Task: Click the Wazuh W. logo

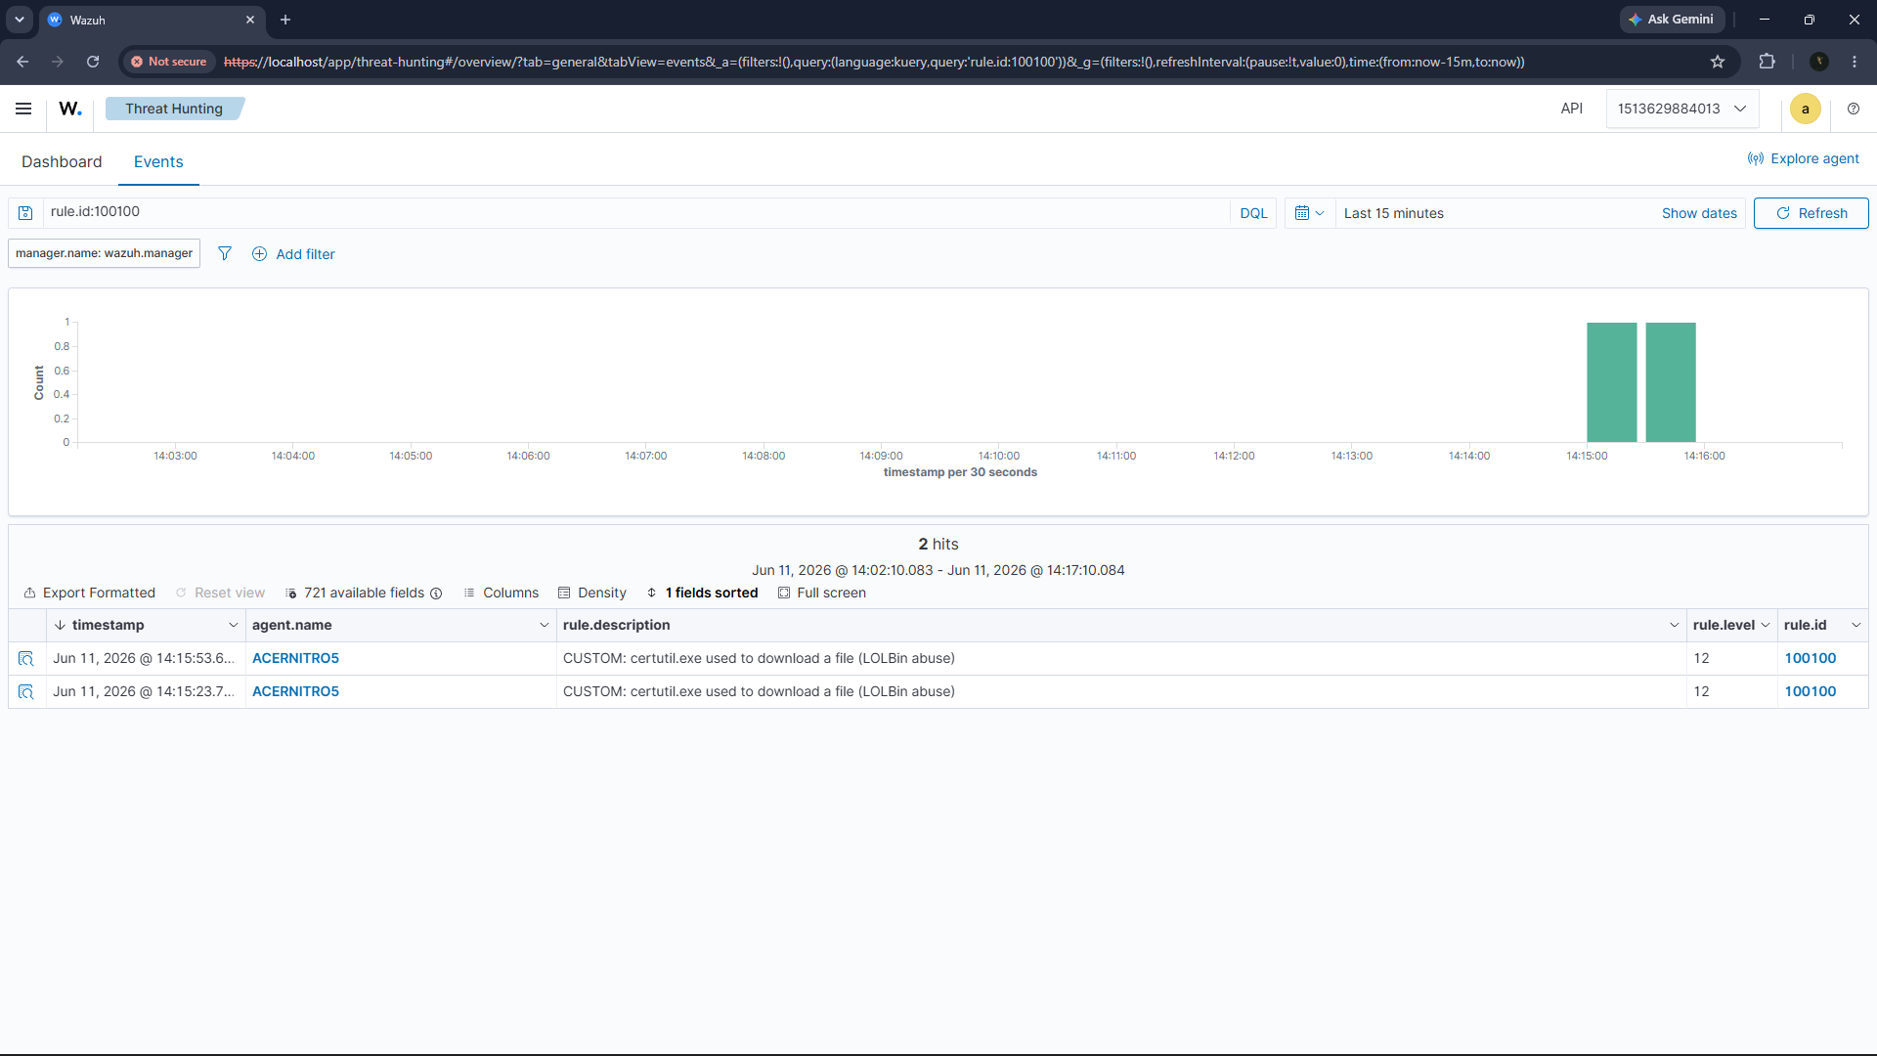Action: 70,109
